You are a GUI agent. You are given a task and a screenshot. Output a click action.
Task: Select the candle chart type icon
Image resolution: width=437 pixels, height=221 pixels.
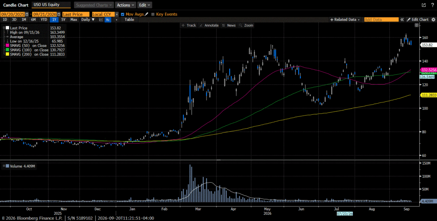108,20
